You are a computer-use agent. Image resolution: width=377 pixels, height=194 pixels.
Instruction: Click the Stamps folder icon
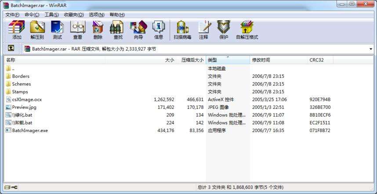pos(8,92)
